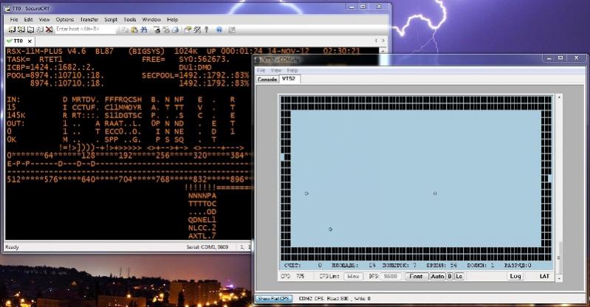The height and width of the screenshot is (307, 590).
Task: Click the Disconnect red X toolbar icon
Action: coord(48,30)
